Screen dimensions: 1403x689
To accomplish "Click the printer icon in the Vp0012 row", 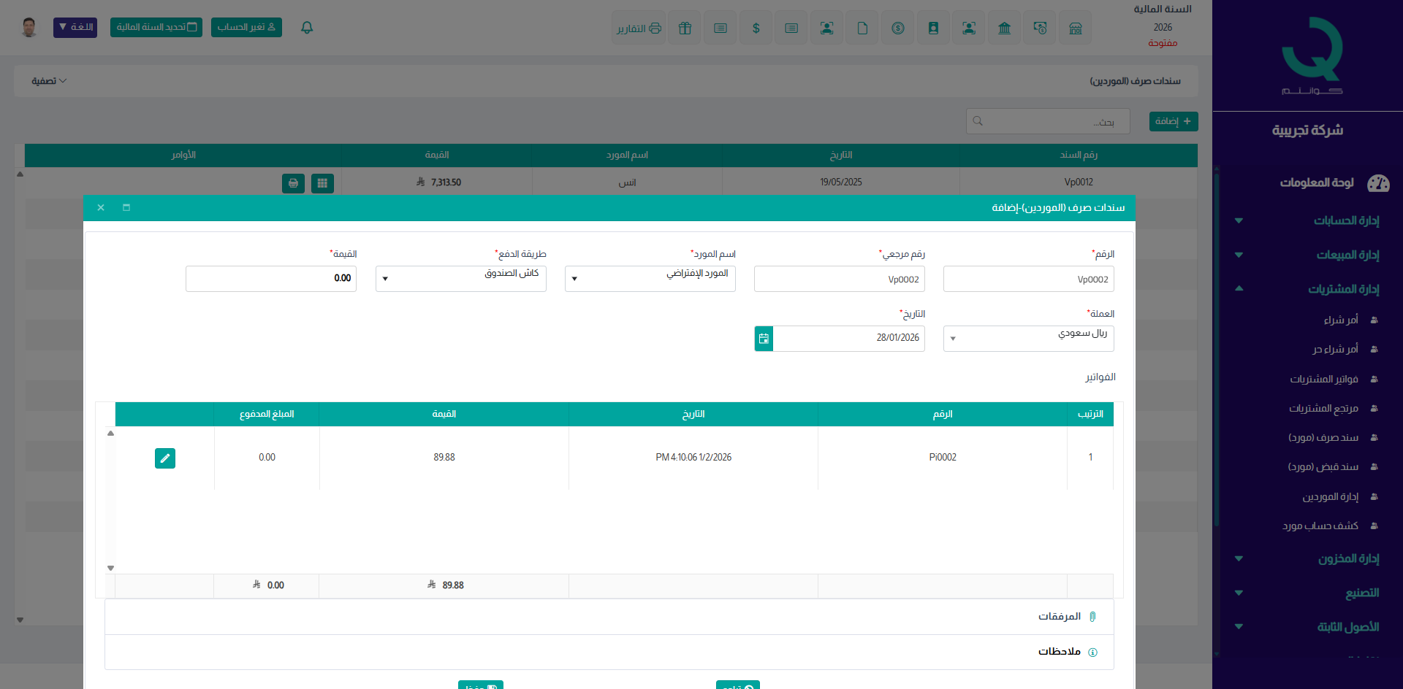I will (x=293, y=183).
